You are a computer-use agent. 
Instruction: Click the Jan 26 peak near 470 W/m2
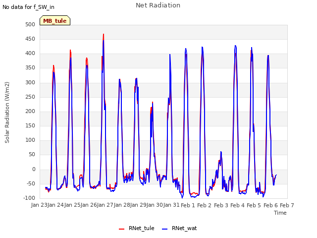104,34
